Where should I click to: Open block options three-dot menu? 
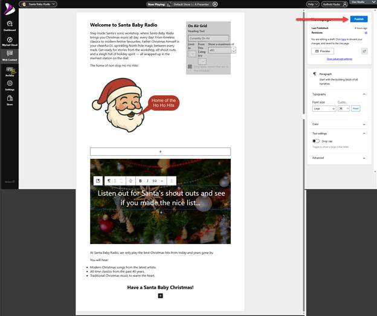172,181
